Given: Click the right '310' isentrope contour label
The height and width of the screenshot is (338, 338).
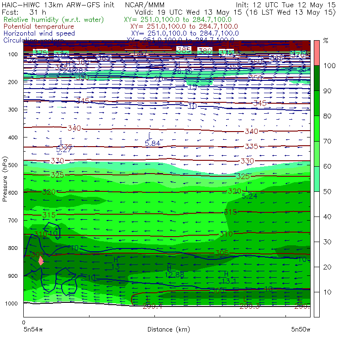Looking at the screenshot, I should coord(226,234).
